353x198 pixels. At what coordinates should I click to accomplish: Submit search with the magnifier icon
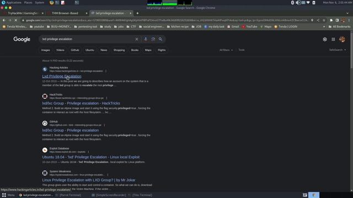pyautogui.click(x=161, y=39)
